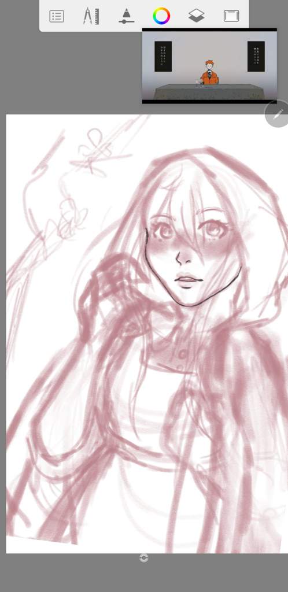Open the color wheel picker
288x592 pixels.
[x=161, y=16]
